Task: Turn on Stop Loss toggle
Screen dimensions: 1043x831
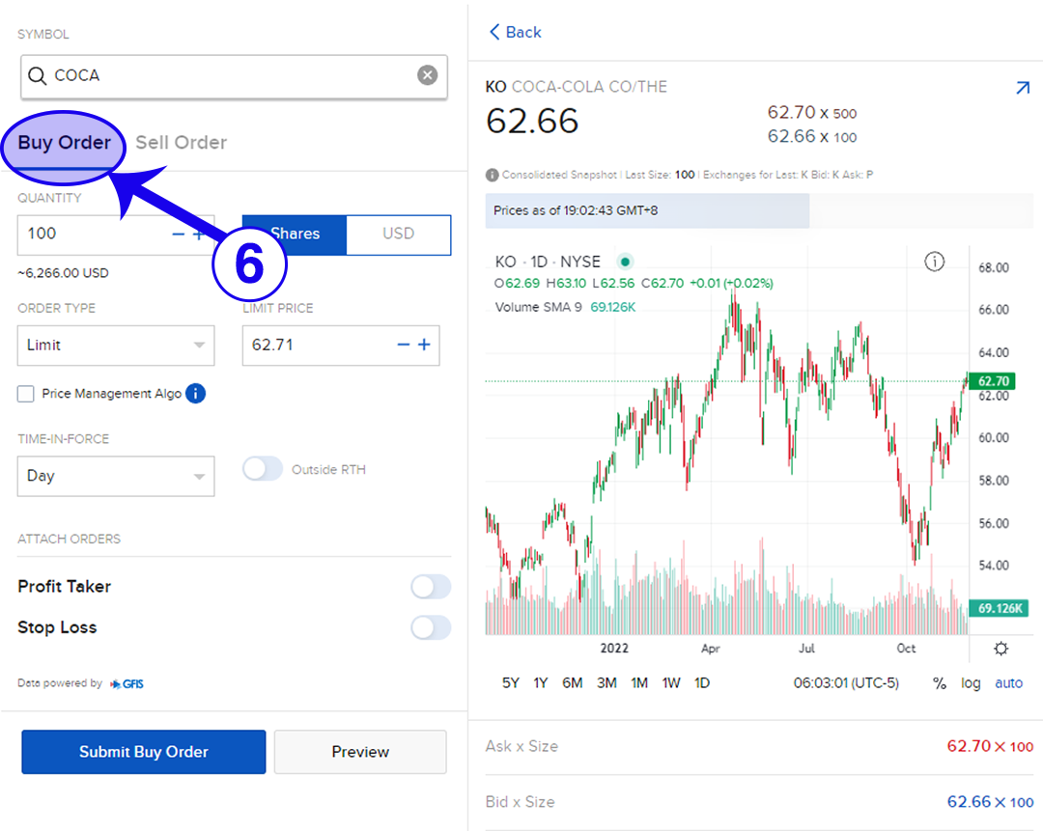Action: (430, 627)
